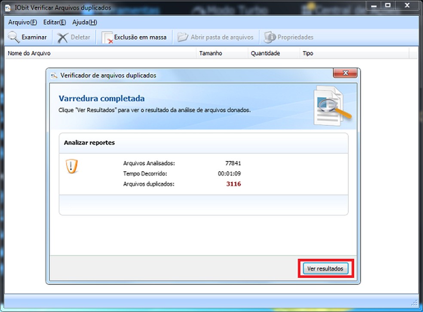Open the Editar(E) menu
The width and height of the screenshot is (423, 312).
point(55,22)
